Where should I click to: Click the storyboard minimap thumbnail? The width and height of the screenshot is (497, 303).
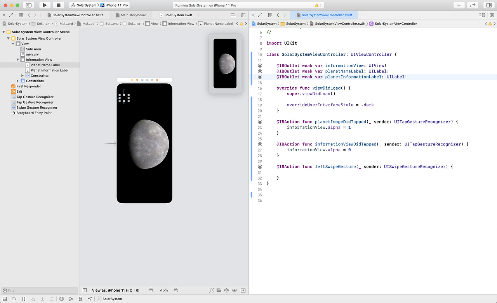[x=225, y=64]
